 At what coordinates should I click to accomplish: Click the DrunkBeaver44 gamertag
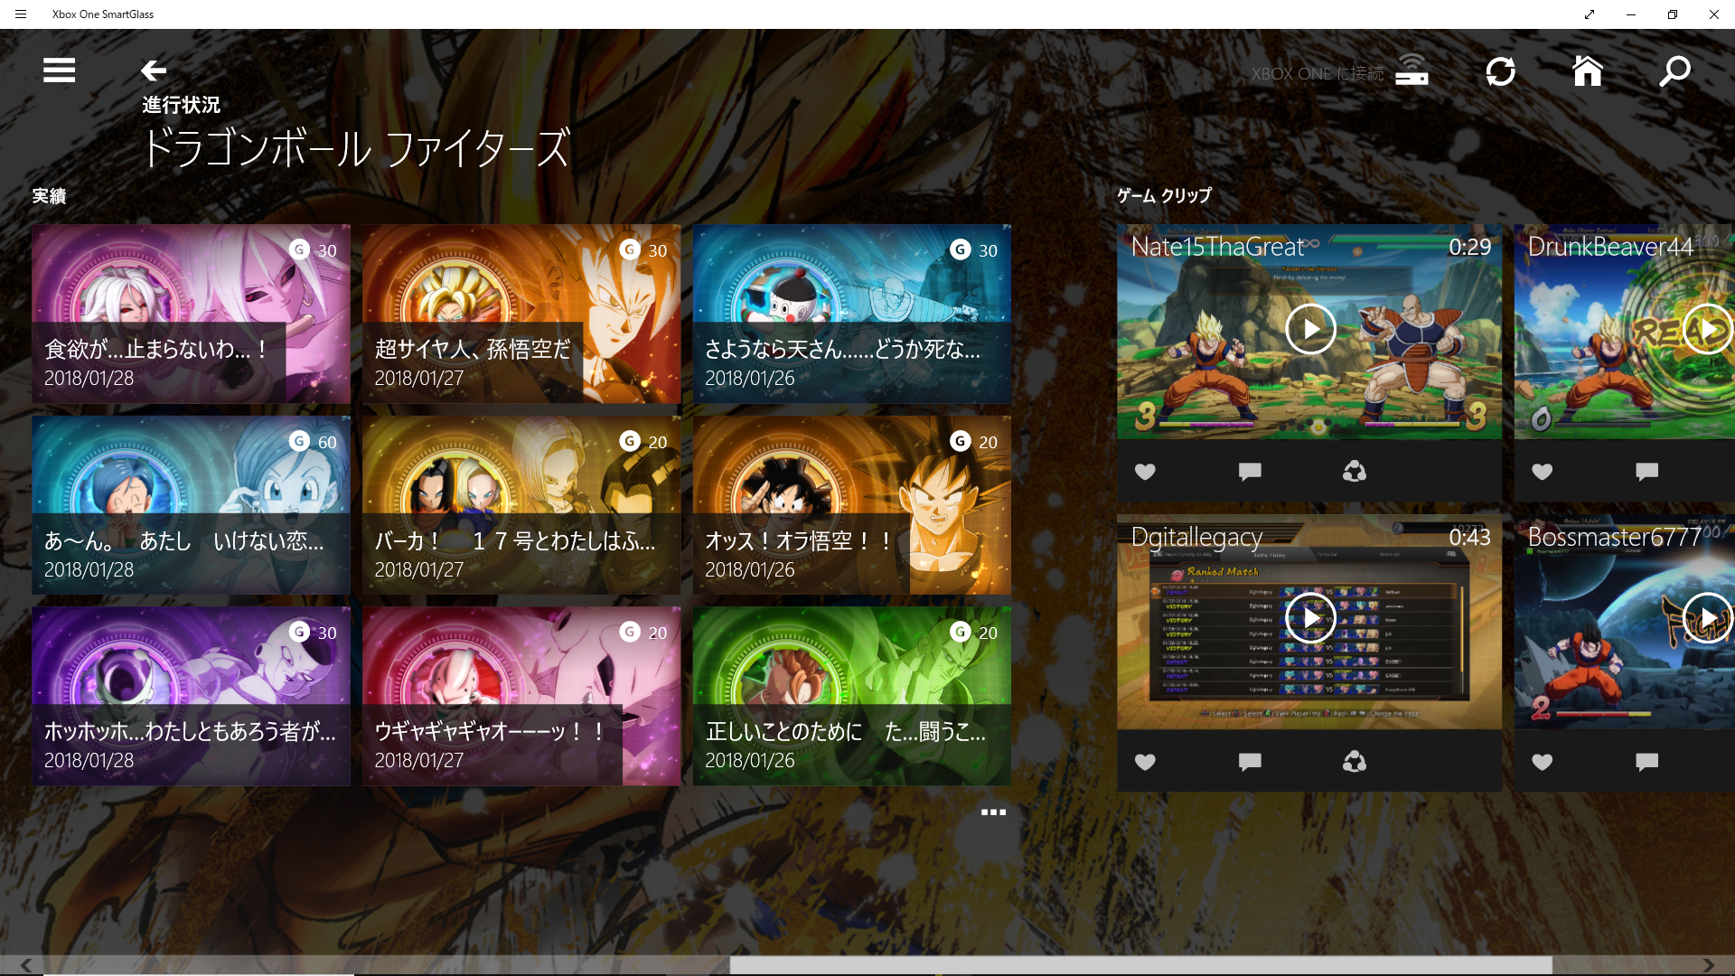[1609, 247]
